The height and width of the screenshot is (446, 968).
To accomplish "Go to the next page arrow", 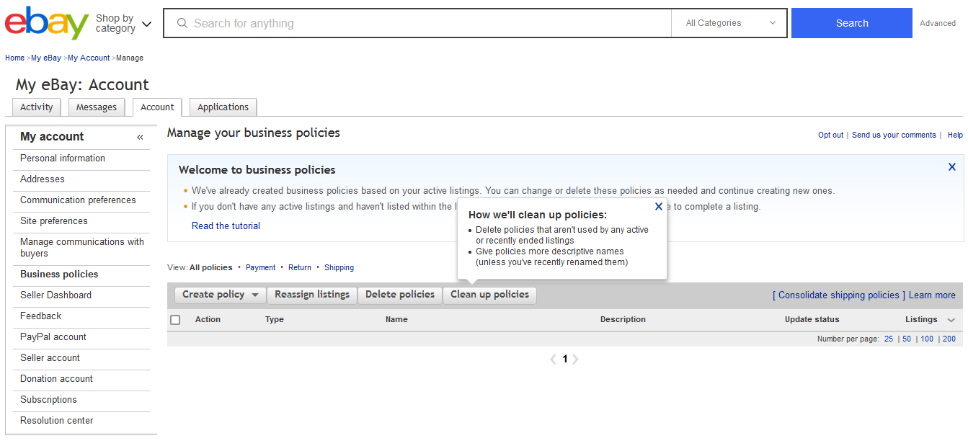I will coord(576,359).
